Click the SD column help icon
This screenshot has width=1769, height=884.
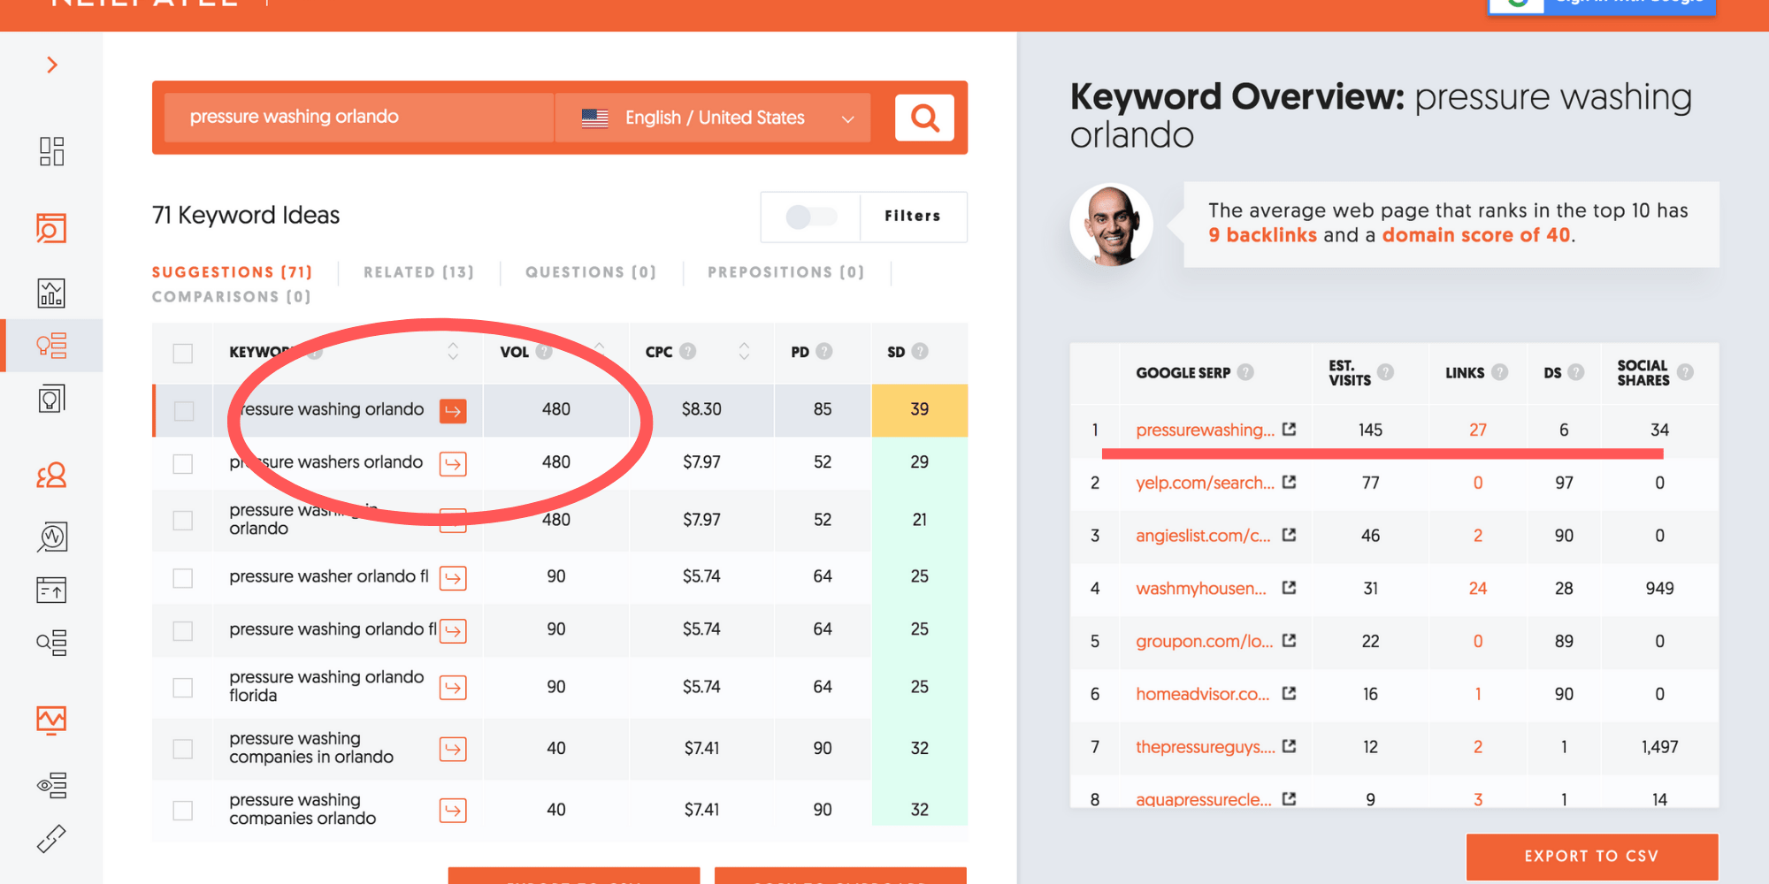pyautogui.click(x=920, y=352)
